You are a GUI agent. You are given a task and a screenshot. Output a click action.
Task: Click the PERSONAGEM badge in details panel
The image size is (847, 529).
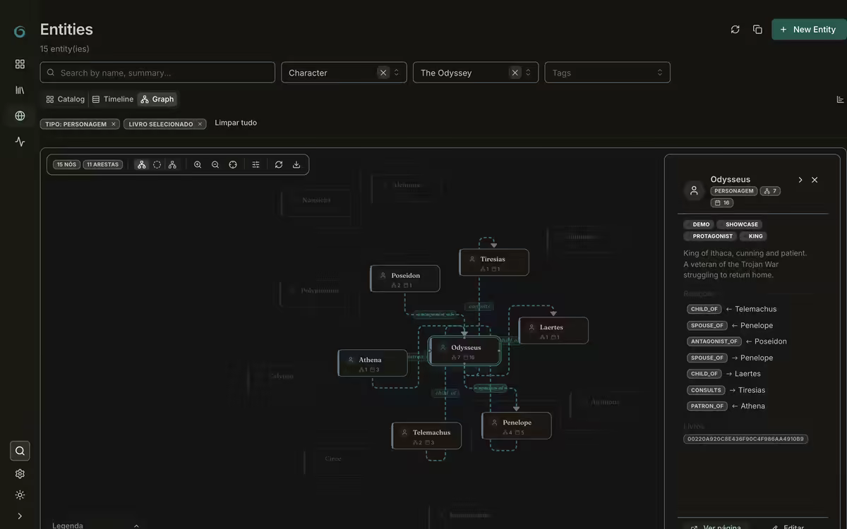point(734,191)
